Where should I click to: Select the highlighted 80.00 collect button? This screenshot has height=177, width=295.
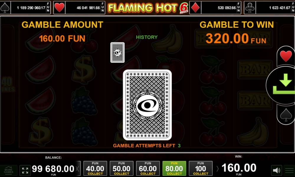[174, 168]
